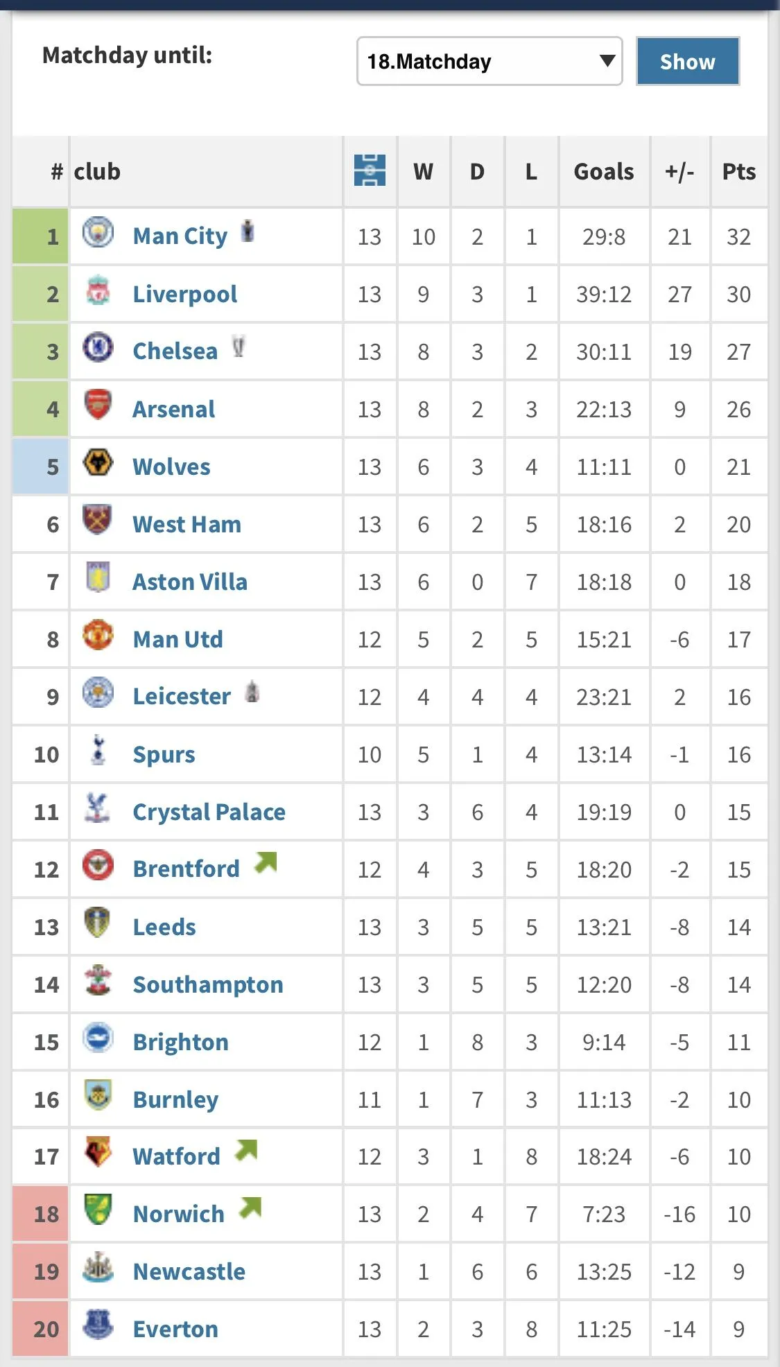The width and height of the screenshot is (780, 1367).
Task: Click the Pts column header
Action: (x=738, y=172)
